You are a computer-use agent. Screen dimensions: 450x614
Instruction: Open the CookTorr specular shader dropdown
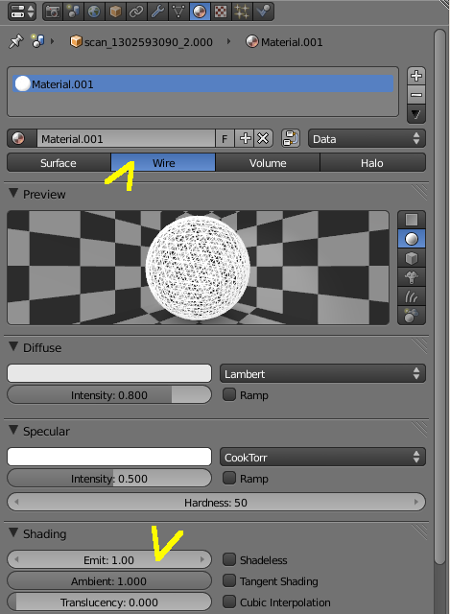tap(322, 458)
